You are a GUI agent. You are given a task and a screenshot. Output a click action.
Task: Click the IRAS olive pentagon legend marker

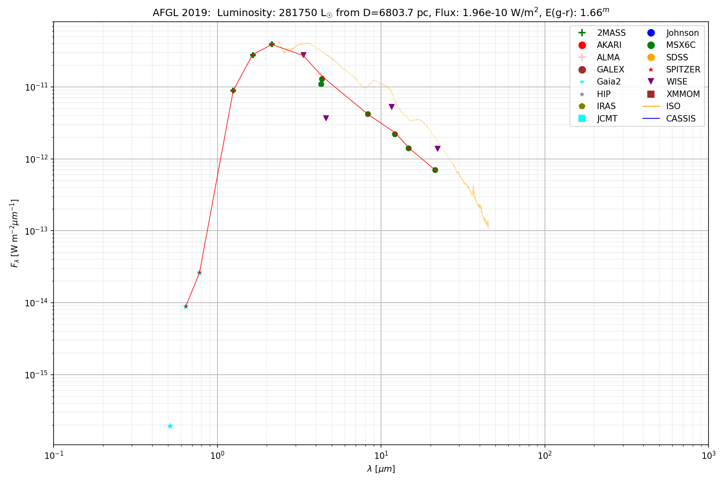point(582,106)
